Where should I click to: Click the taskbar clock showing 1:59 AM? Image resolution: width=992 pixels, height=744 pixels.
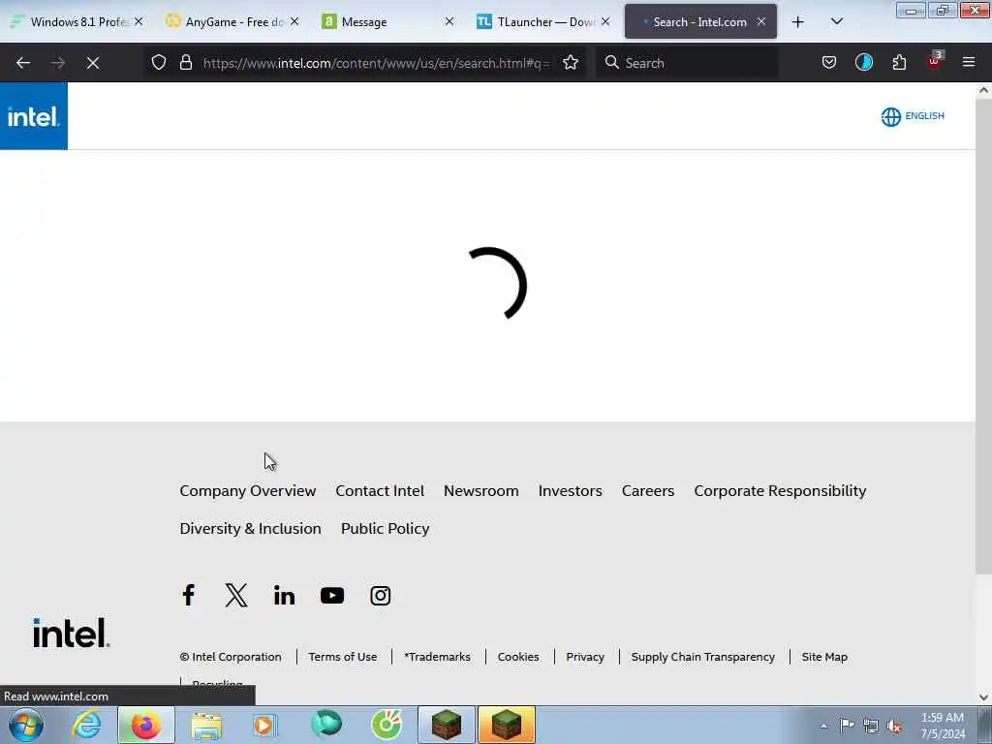click(x=943, y=726)
